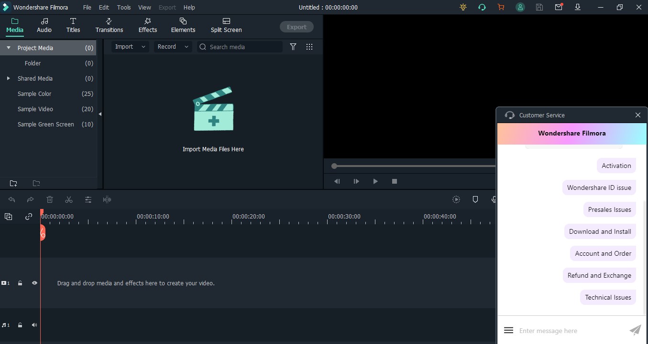
Task: Open the filter media funnel icon
Action: [293, 47]
